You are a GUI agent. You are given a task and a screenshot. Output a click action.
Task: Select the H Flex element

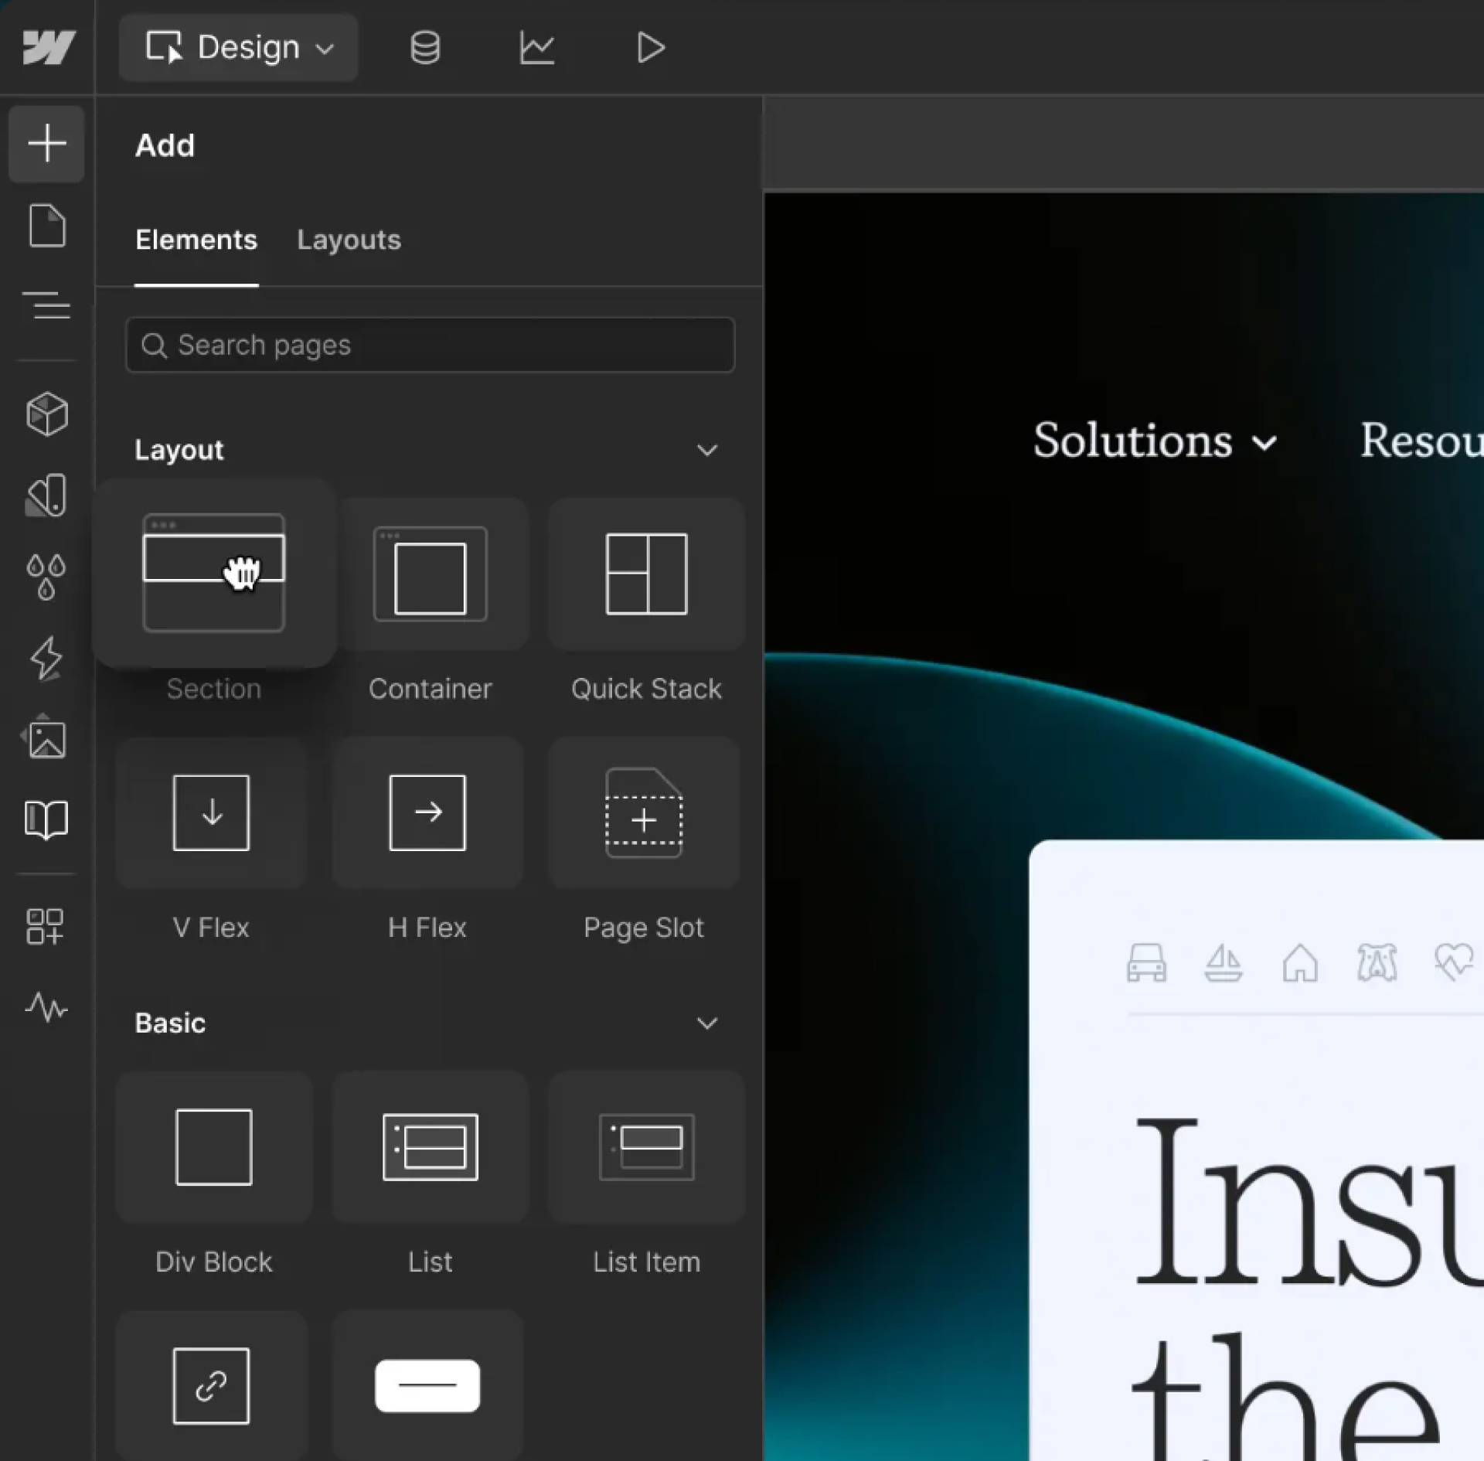point(427,813)
